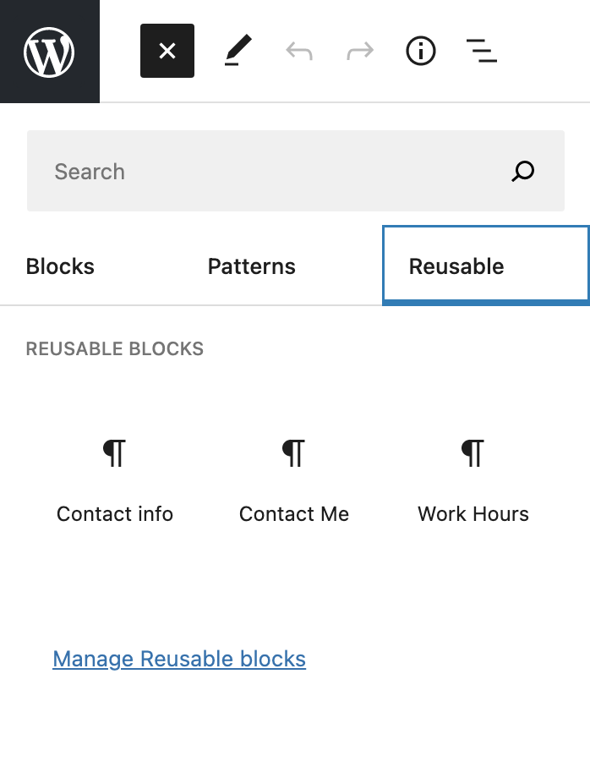Click the REUSABLE BLOCKS section heading
This screenshot has width=590, height=778.
click(114, 348)
